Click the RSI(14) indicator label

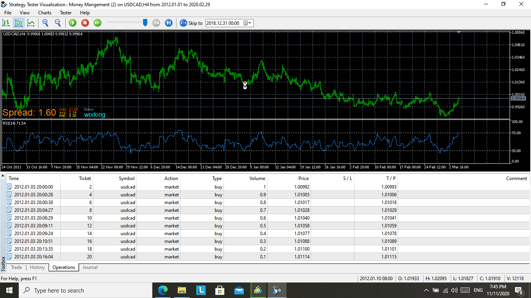(x=14, y=123)
